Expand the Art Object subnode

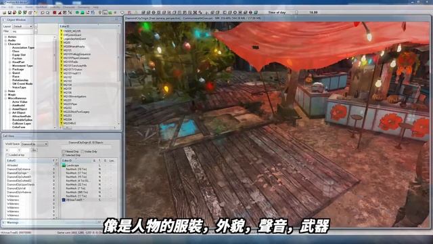pos(10,113)
